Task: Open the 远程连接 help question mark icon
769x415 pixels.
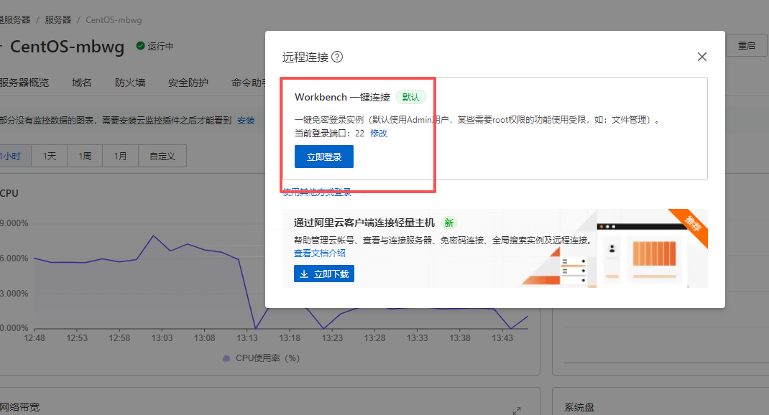Action: pos(335,56)
